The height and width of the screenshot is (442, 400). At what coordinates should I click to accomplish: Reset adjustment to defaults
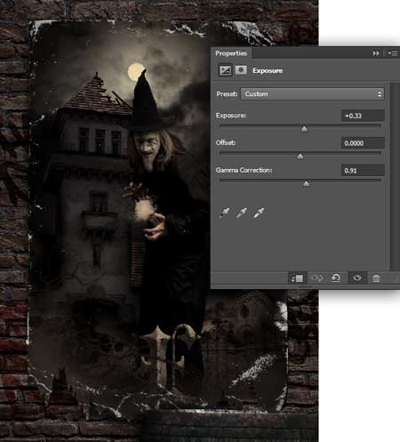(x=336, y=278)
